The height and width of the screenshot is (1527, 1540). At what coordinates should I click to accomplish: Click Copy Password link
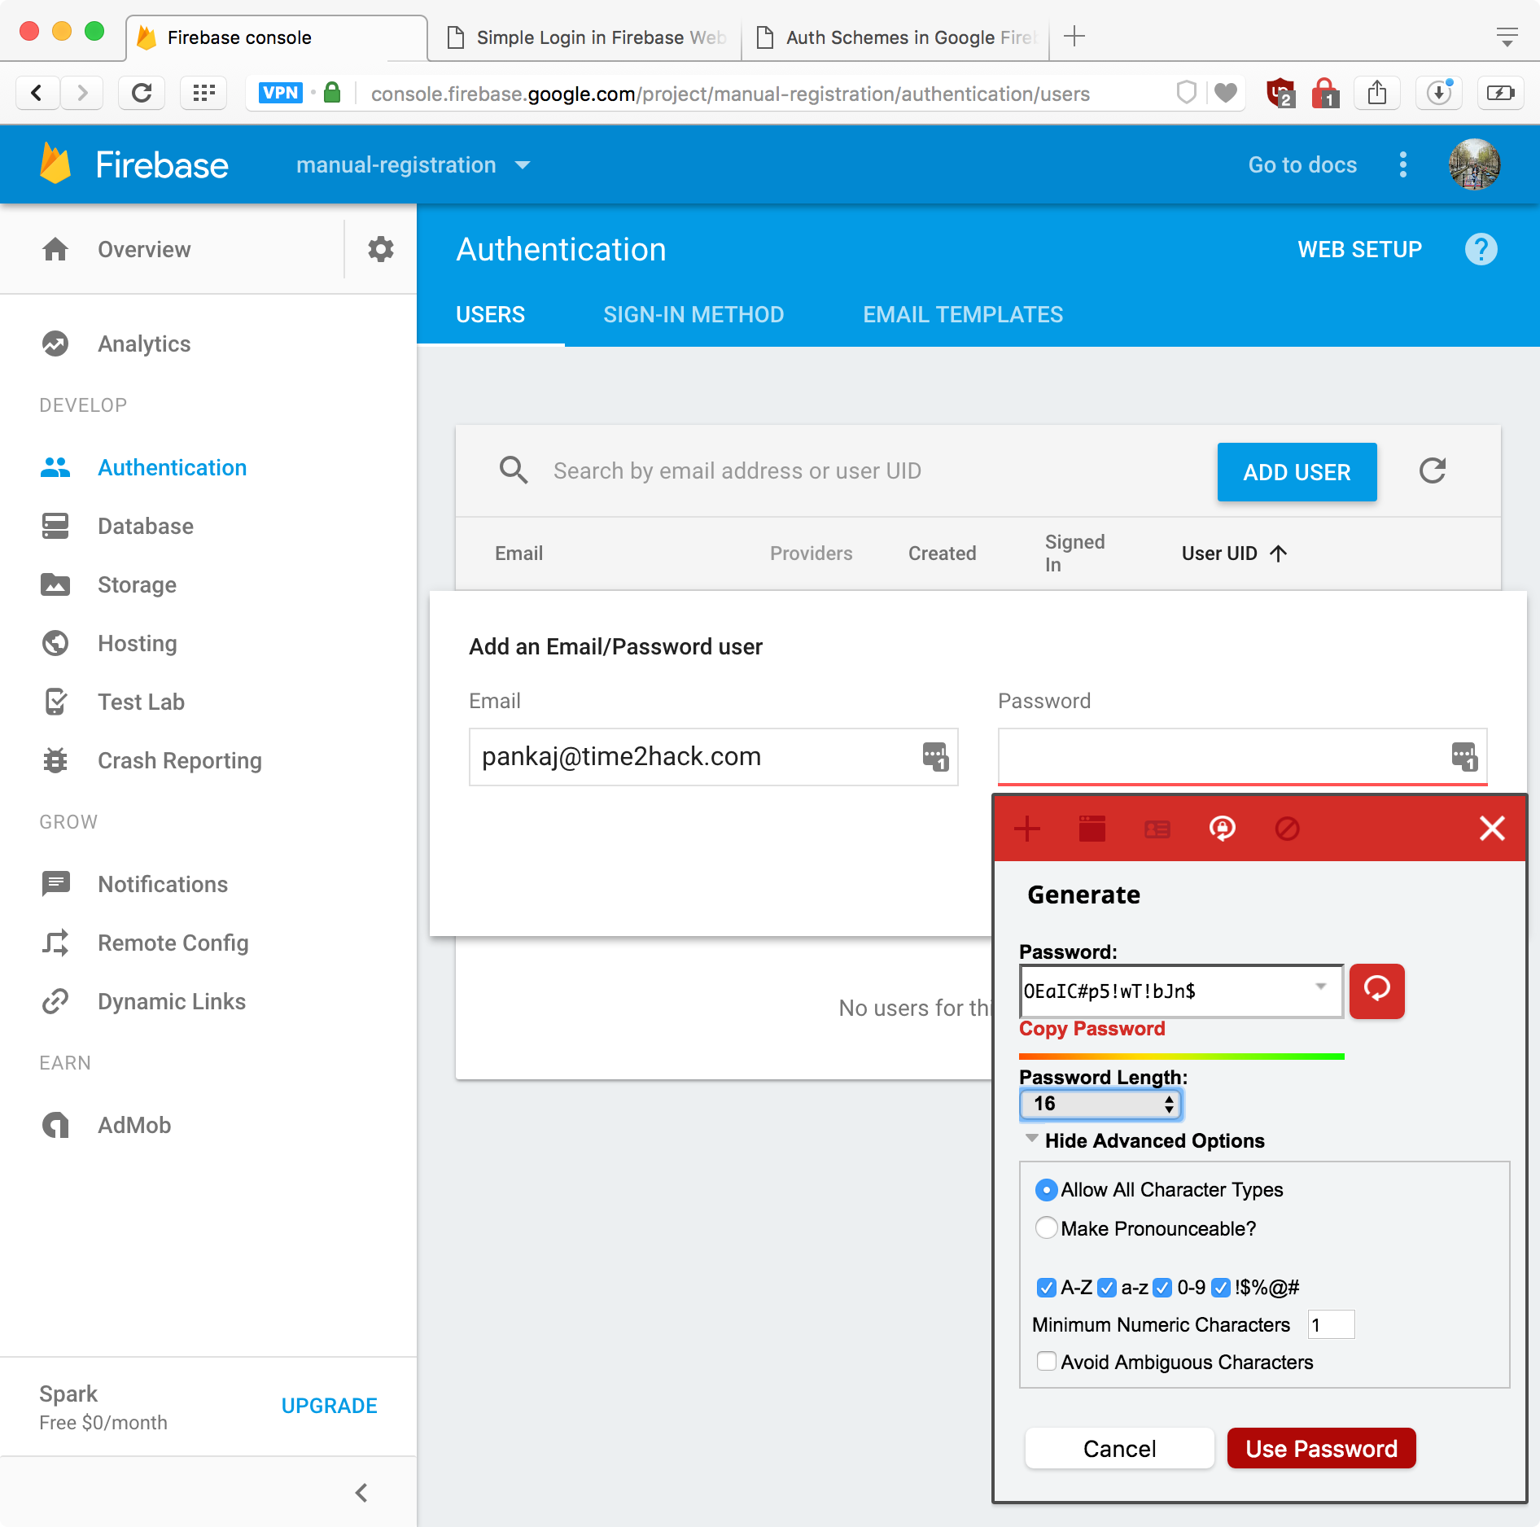pyautogui.click(x=1092, y=1029)
